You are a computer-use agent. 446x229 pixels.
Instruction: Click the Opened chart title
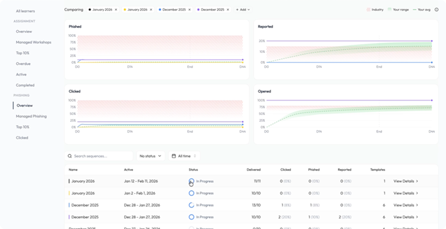coord(264,91)
